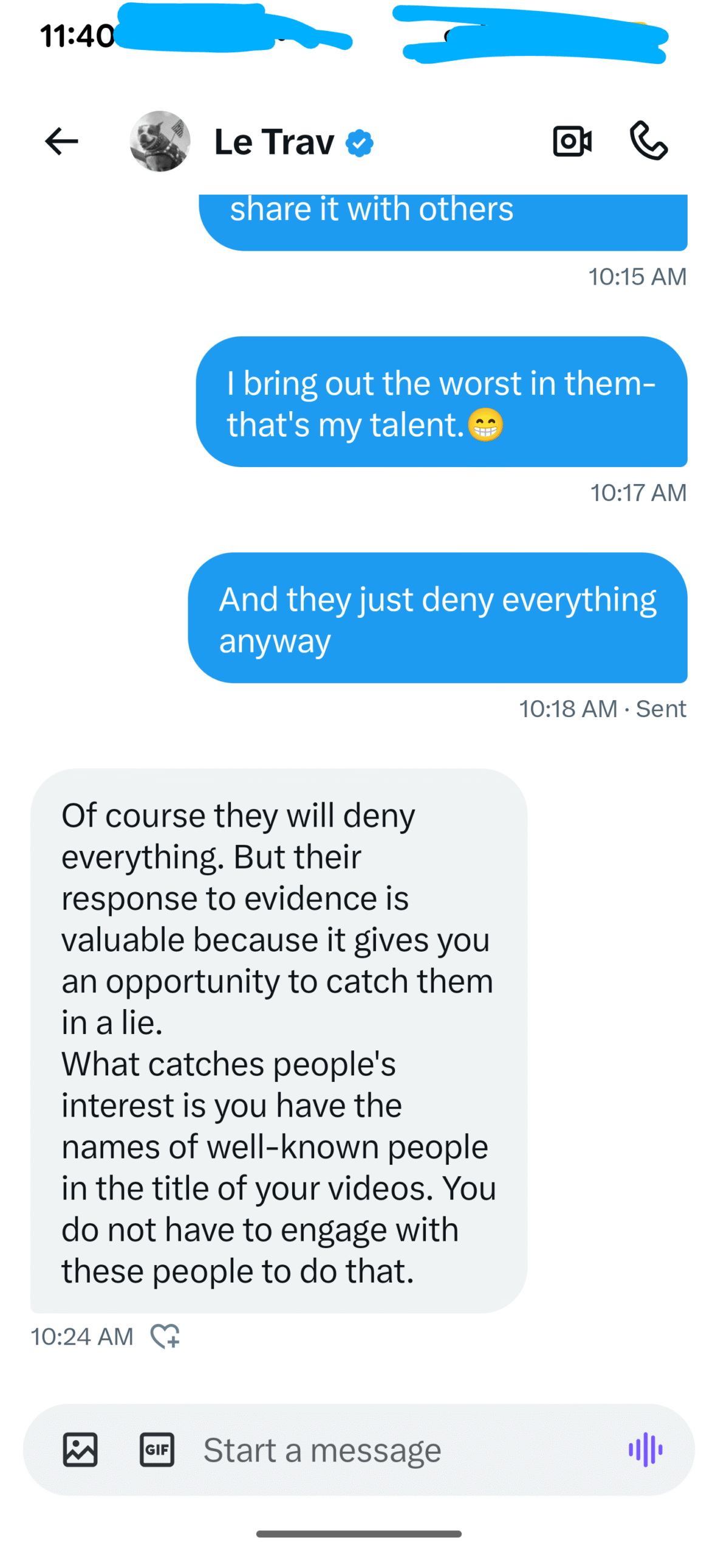Tap the 10:17 AM timestamp
The height and width of the screenshot is (1557, 718).
click(x=638, y=493)
